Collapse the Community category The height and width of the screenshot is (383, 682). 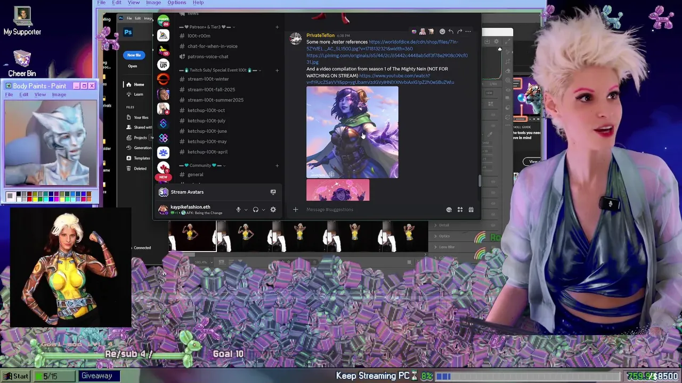[x=202, y=165]
